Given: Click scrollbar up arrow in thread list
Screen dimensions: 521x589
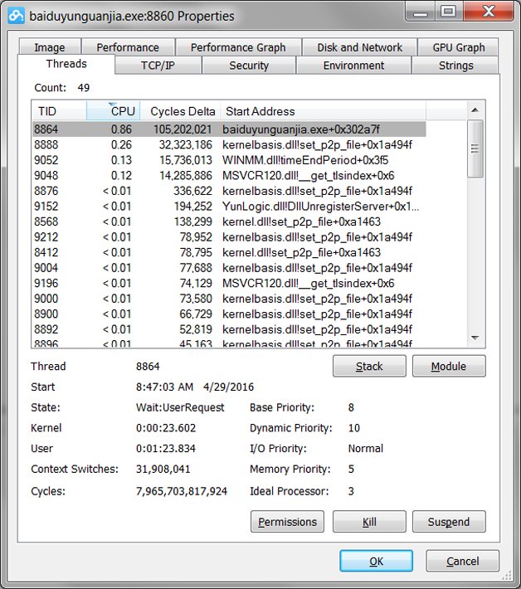Looking at the screenshot, I should coord(475,110).
